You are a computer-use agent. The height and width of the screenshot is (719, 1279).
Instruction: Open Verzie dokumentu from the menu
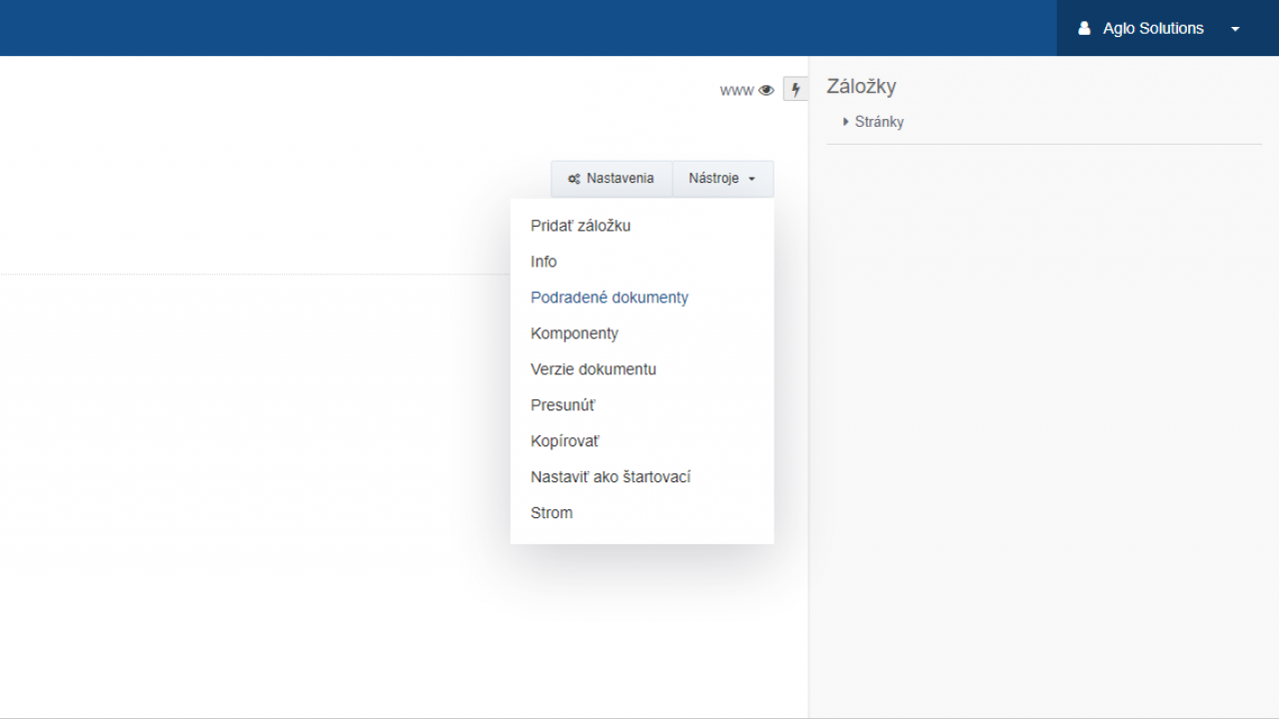coord(594,369)
